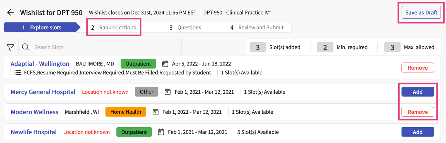Viewport: 446px width, 143px height.
Task: Remove the Modern Wellness slot
Action: tap(418, 112)
